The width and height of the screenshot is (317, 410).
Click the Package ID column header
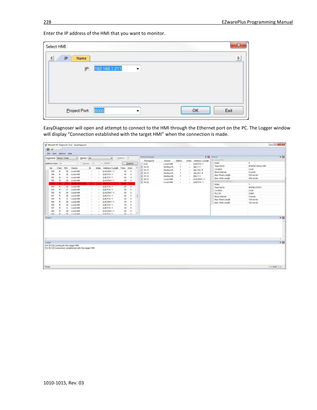(149, 161)
